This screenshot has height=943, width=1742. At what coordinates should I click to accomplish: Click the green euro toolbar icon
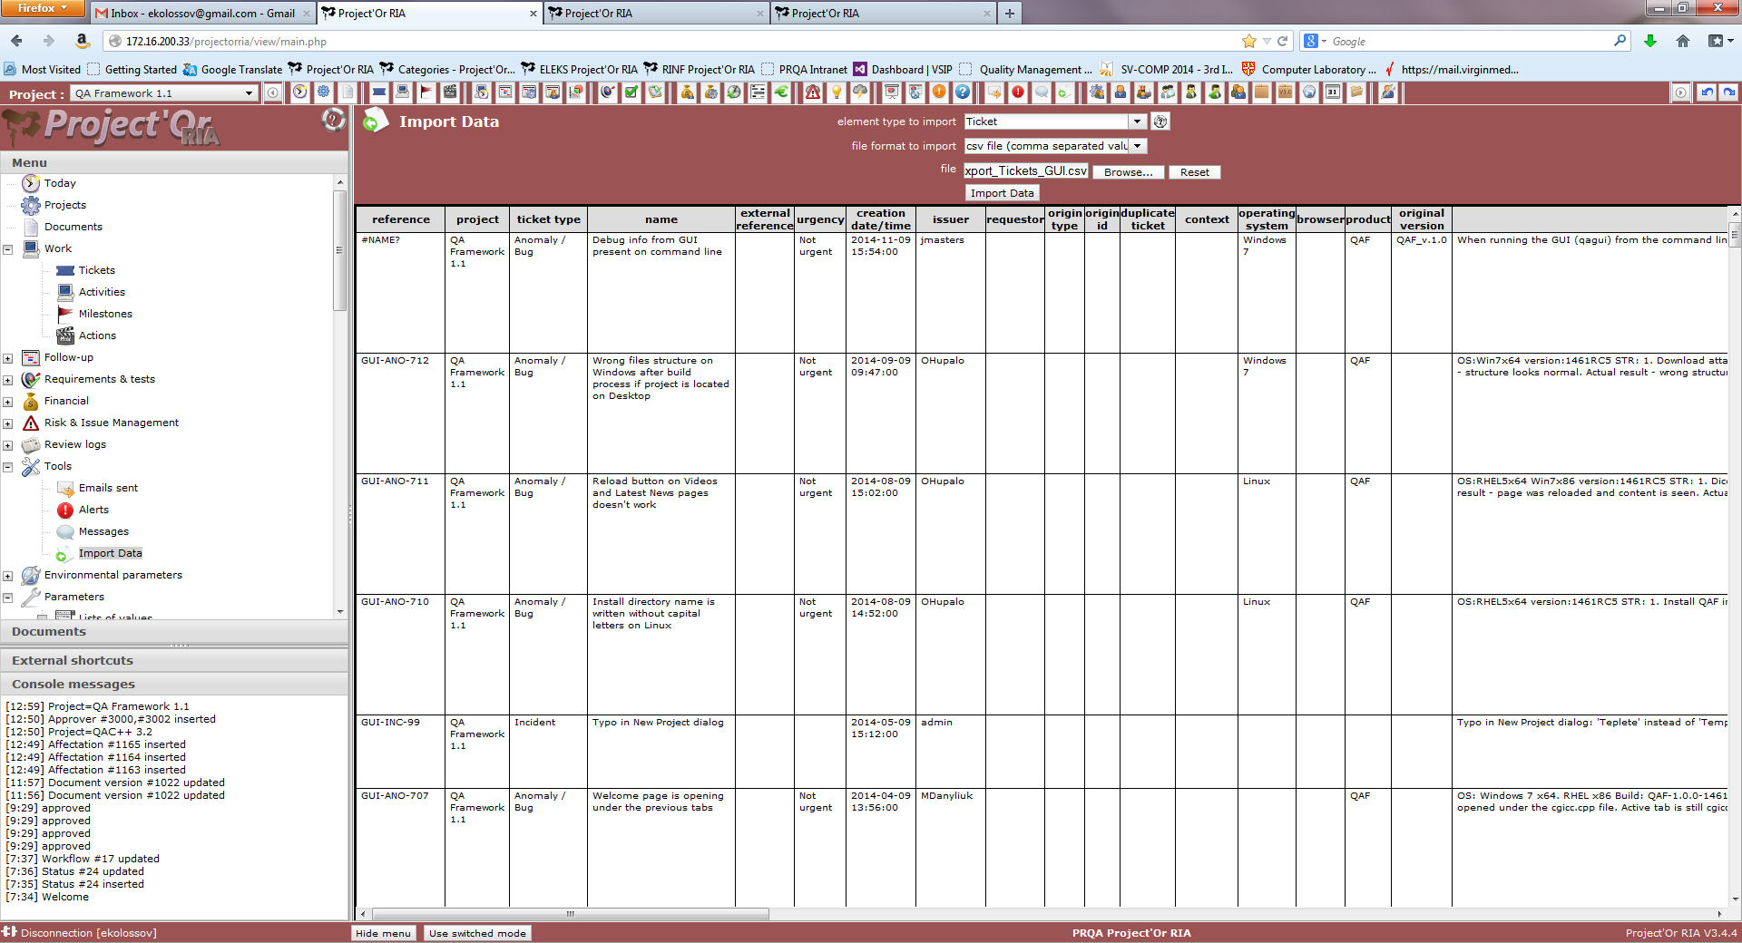781,92
